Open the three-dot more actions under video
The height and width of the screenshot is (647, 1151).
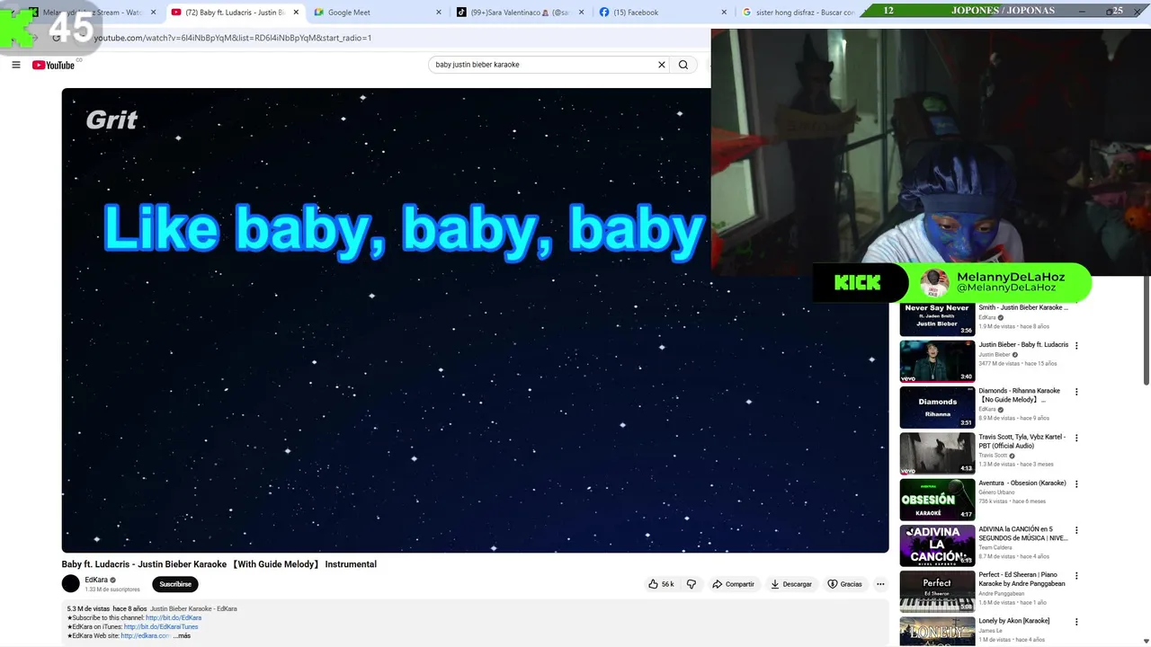[880, 584]
